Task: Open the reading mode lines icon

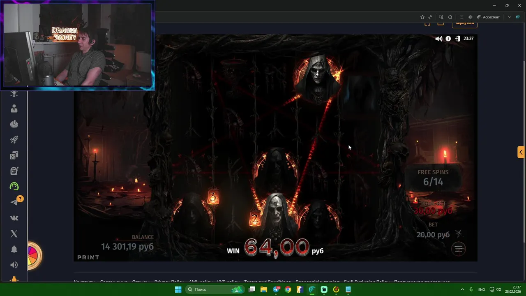Action: [x=461, y=17]
